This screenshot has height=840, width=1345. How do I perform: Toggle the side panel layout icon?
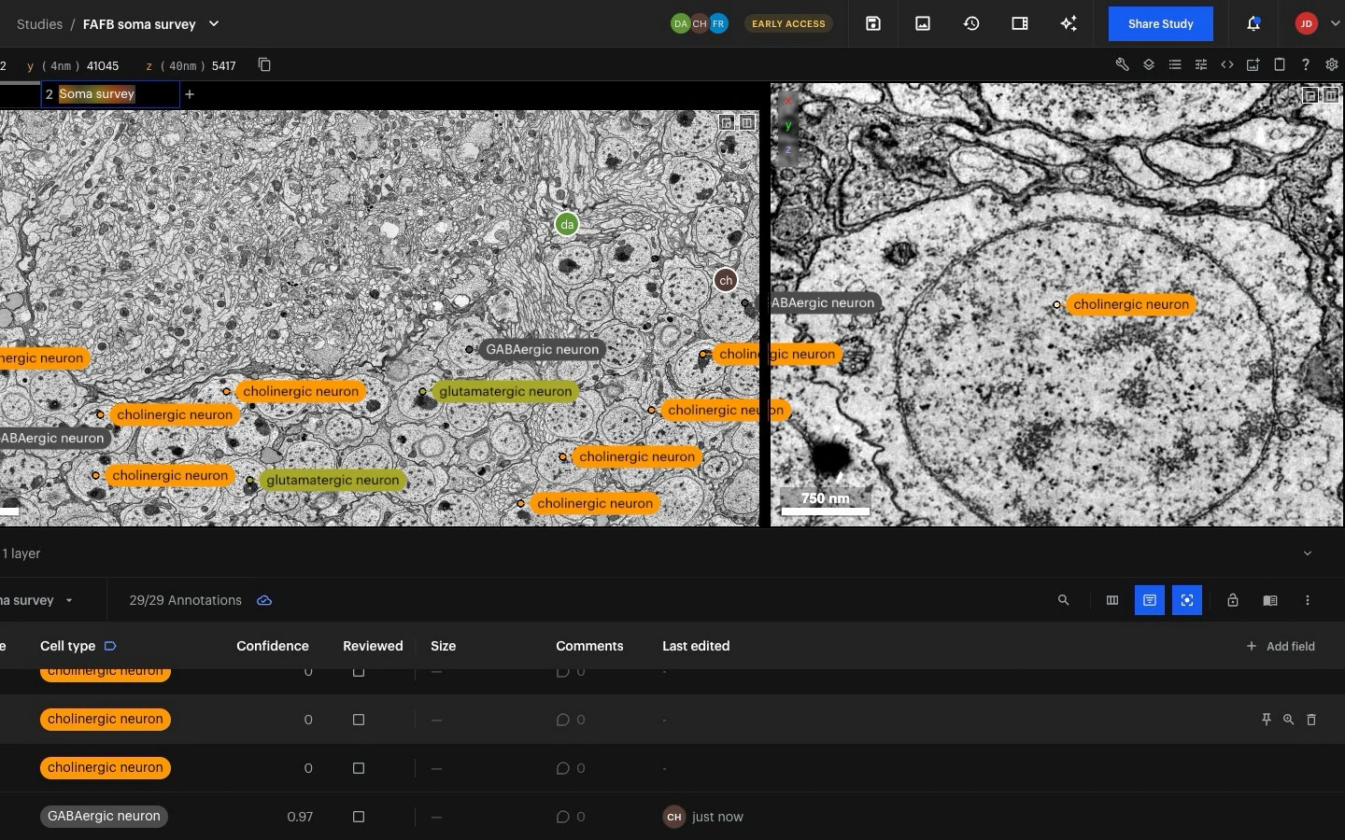1020,23
